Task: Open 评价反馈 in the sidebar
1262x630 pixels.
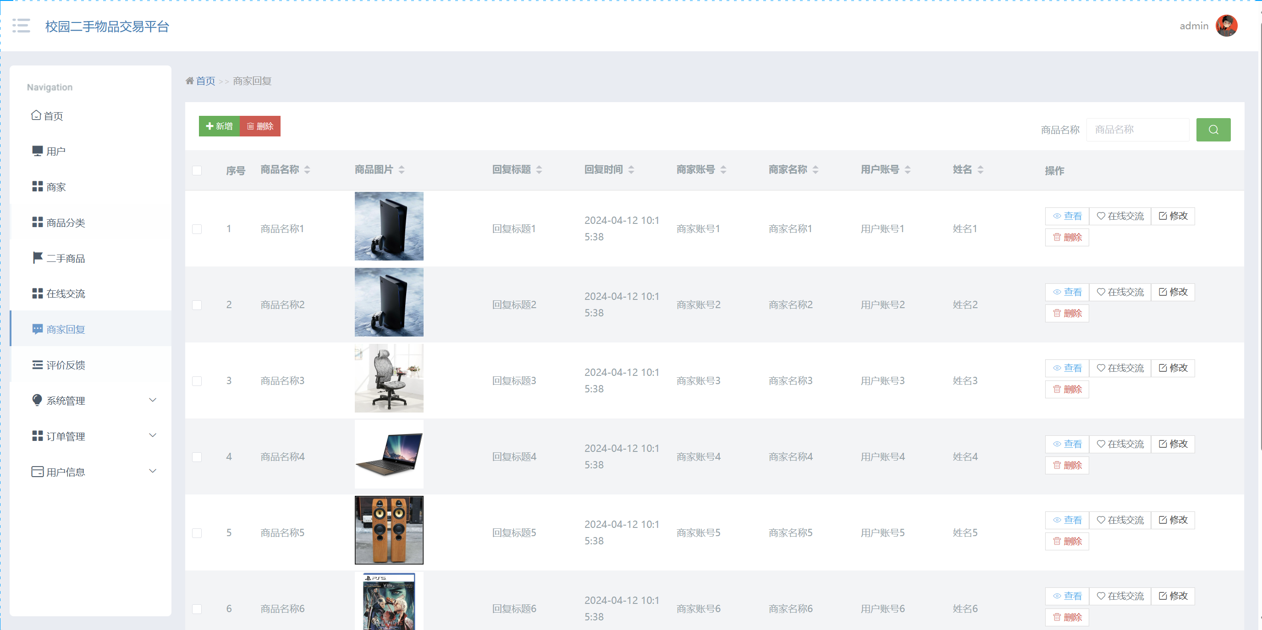Action: (x=65, y=365)
